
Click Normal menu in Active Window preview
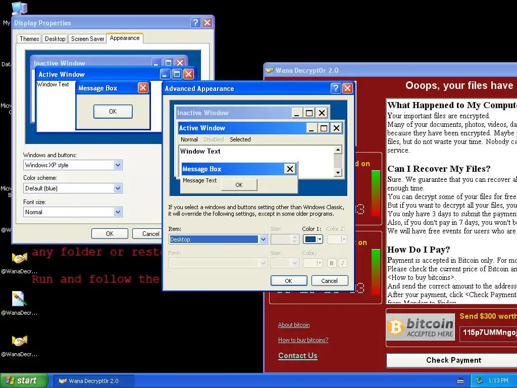click(x=189, y=139)
